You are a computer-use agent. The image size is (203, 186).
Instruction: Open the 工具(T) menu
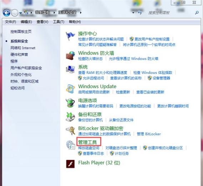[59, 22]
